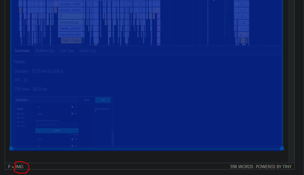Click the 598 WORDS word count
This screenshot has width=304, height=175.
pos(241,167)
